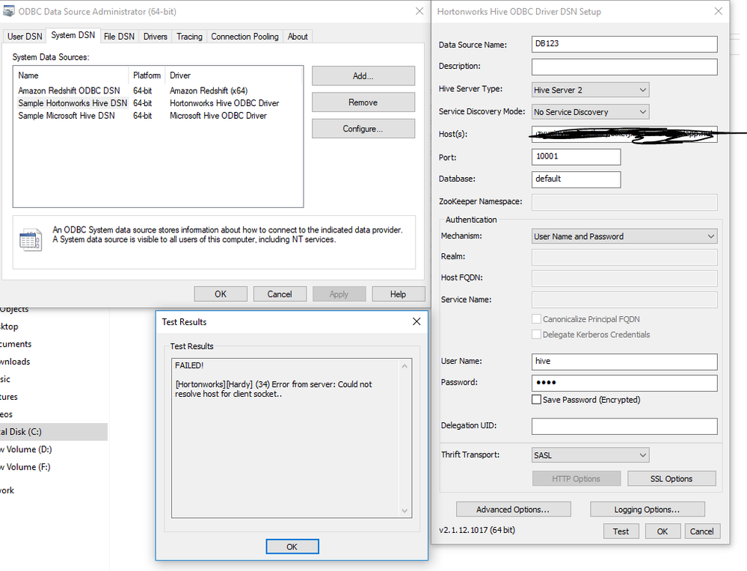Go to the Drivers tab
This screenshot has height=571, width=747.
(x=156, y=36)
